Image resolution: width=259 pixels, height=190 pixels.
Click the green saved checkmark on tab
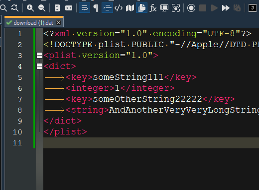tap(9, 23)
